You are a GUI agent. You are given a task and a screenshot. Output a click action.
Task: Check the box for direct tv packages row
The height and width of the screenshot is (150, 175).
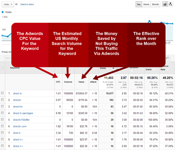pyautogui.click(x=2, y=113)
